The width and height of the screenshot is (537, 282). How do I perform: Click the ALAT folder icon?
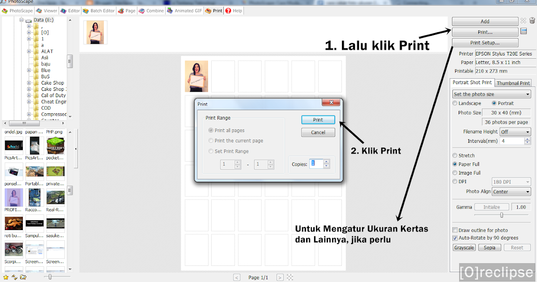(36, 51)
